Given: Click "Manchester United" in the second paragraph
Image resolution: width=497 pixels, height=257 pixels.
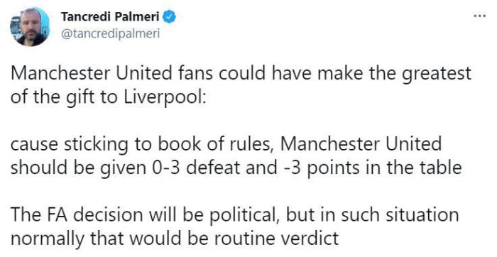Looking at the screenshot, I should tap(361, 145).
